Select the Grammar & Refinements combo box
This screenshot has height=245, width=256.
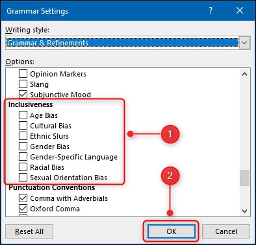click(122, 43)
